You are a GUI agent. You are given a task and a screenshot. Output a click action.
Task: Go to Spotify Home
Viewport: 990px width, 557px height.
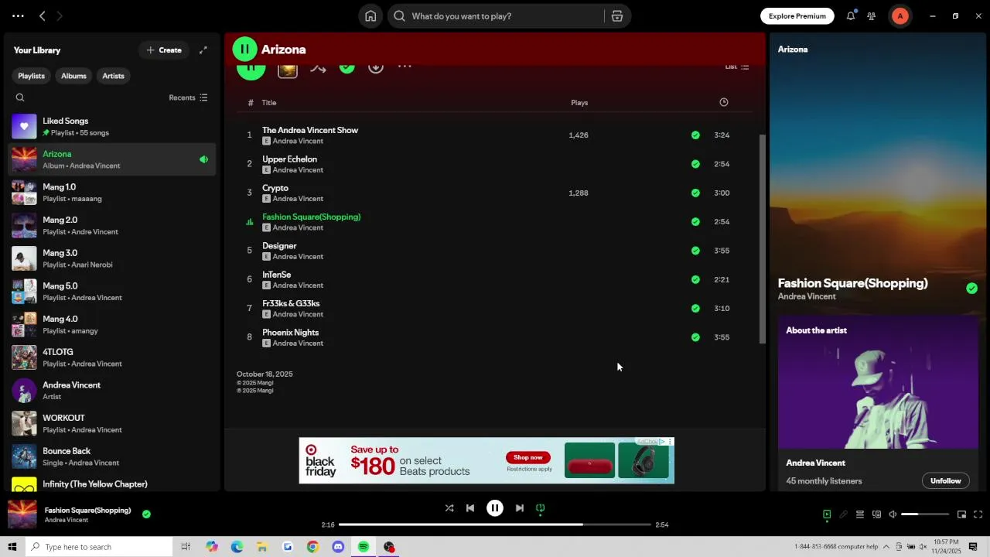370,16
